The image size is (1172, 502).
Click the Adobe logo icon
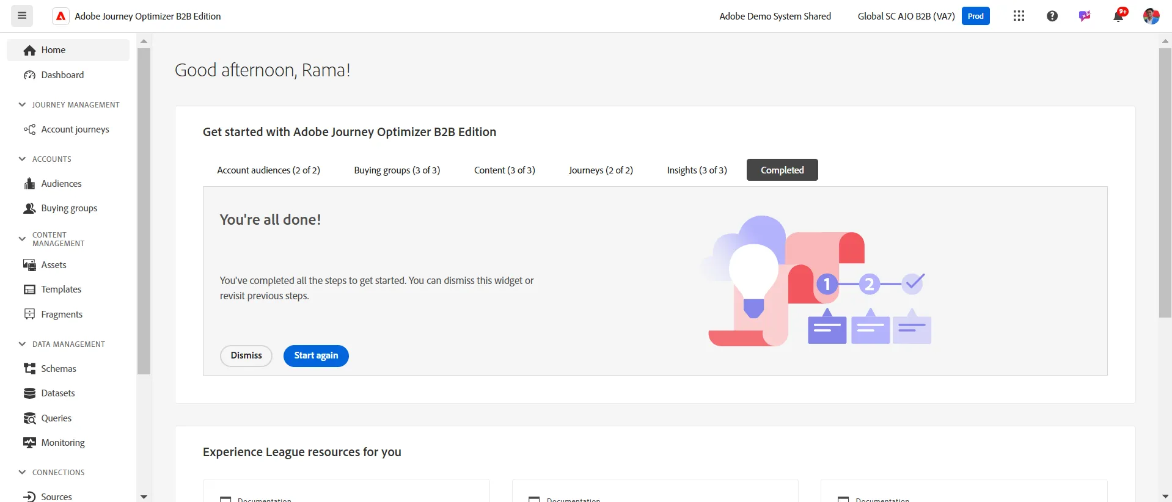tap(60, 16)
